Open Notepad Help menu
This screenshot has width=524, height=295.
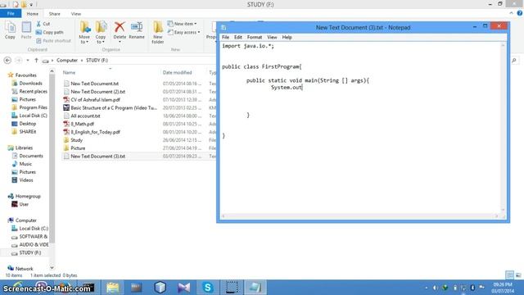[287, 37]
